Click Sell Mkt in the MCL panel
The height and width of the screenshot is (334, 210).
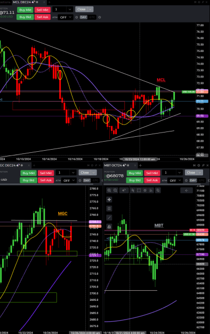(43, 10)
